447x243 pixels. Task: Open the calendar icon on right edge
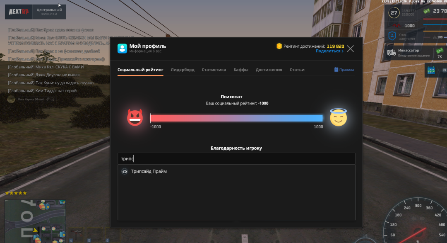coord(432,70)
